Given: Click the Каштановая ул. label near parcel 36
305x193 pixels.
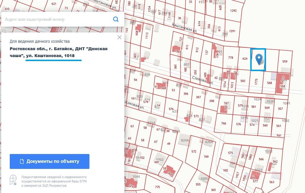Looking at the screenshot, I should click(x=184, y=28).
